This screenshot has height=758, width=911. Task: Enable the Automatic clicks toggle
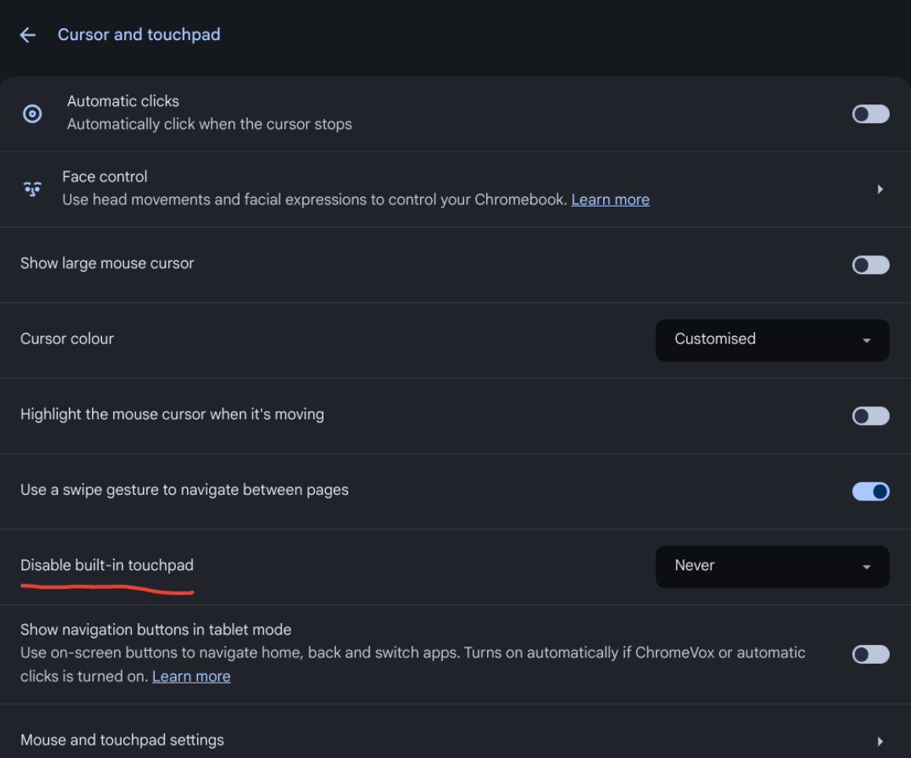click(x=870, y=114)
